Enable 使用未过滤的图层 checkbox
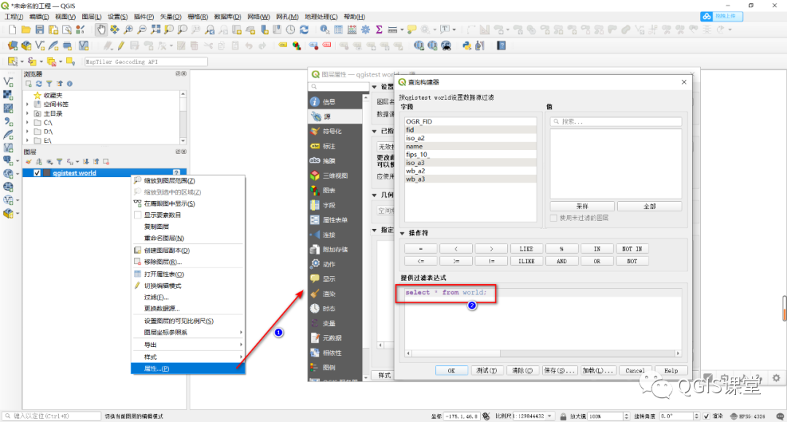Screen dimensions: 787x422 click(x=554, y=218)
